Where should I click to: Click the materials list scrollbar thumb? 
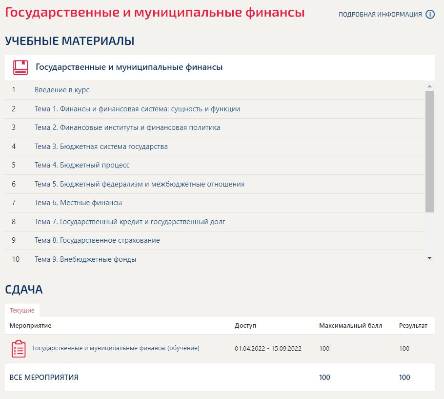[429, 151]
